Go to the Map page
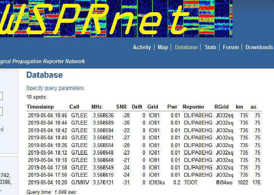Viewport: 274px width, 195px height. point(163,47)
